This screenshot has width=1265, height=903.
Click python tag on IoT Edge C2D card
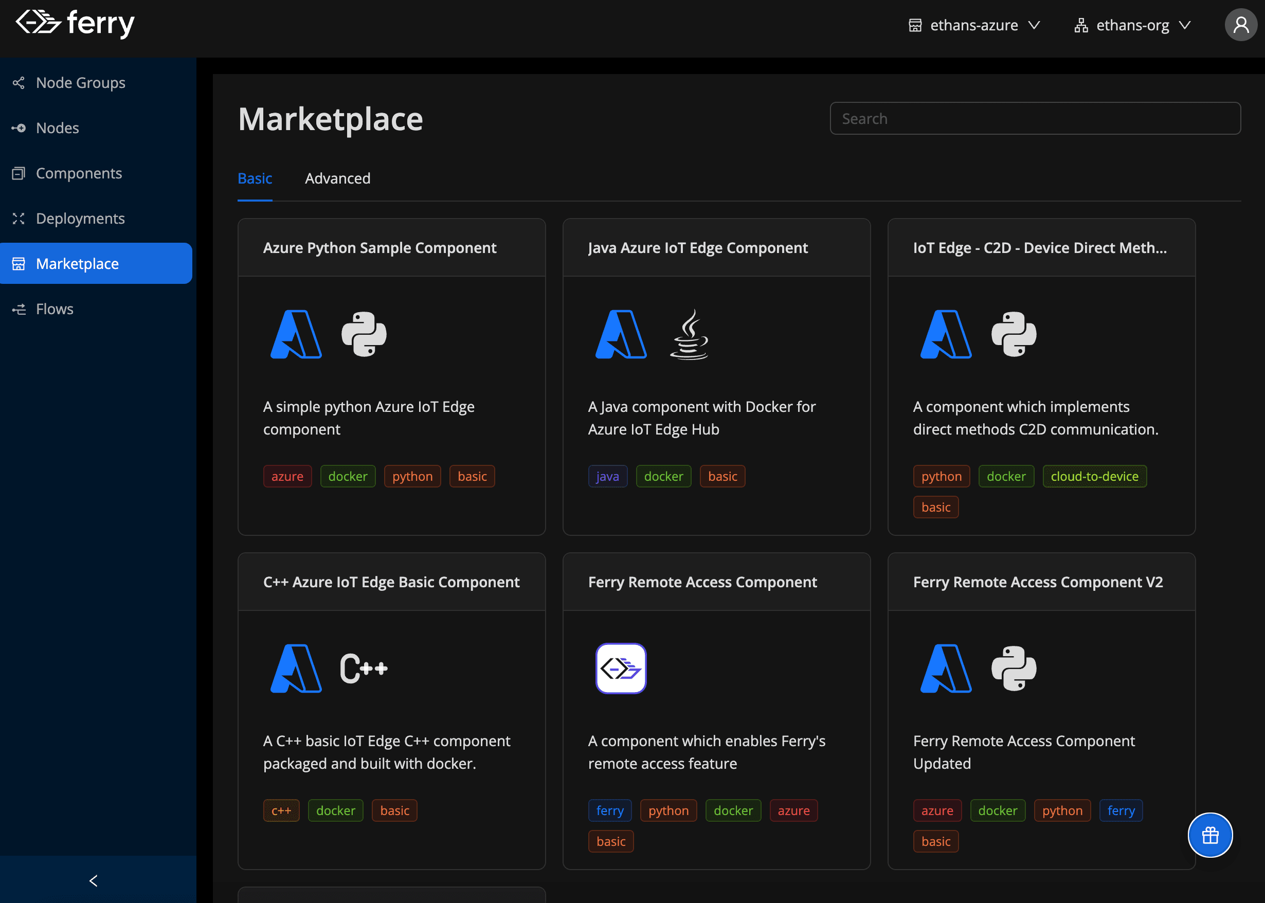[x=942, y=477]
